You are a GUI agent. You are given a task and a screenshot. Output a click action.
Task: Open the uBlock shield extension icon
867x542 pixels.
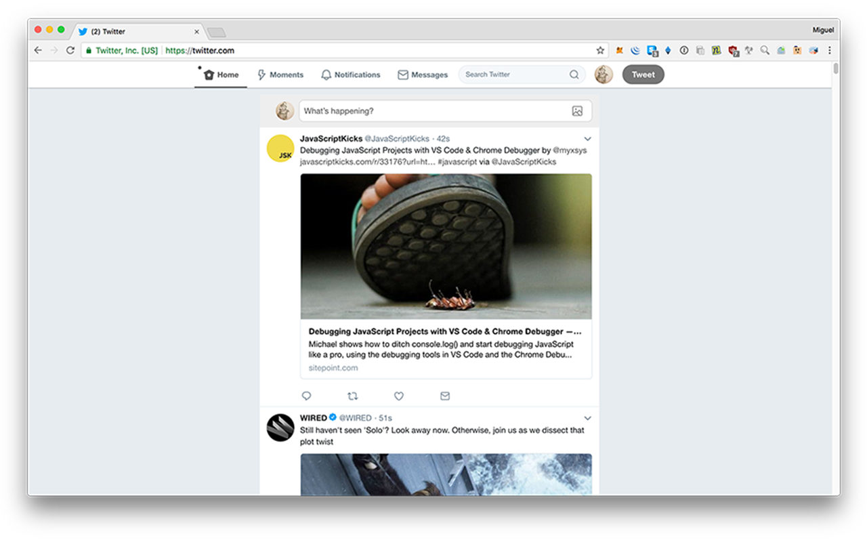point(733,50)
